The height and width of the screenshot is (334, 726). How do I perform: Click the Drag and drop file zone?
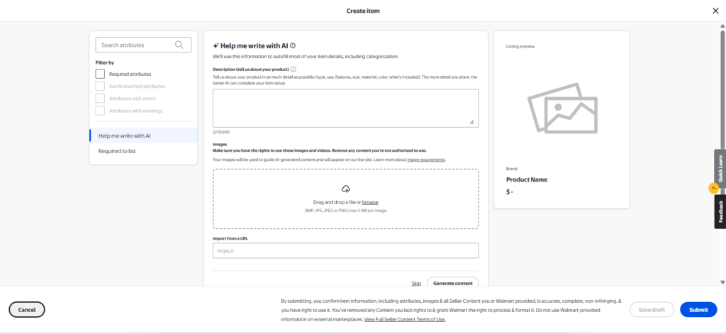345,199
